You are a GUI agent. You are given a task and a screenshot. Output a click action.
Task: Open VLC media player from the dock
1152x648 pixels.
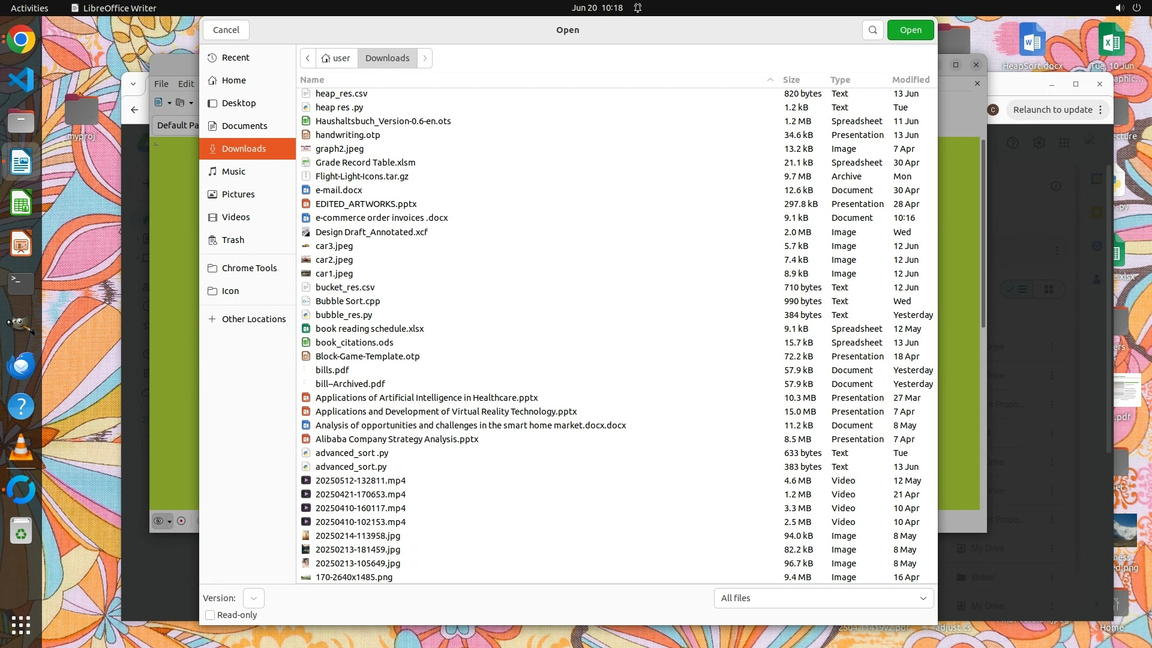[x=21, y=448]
